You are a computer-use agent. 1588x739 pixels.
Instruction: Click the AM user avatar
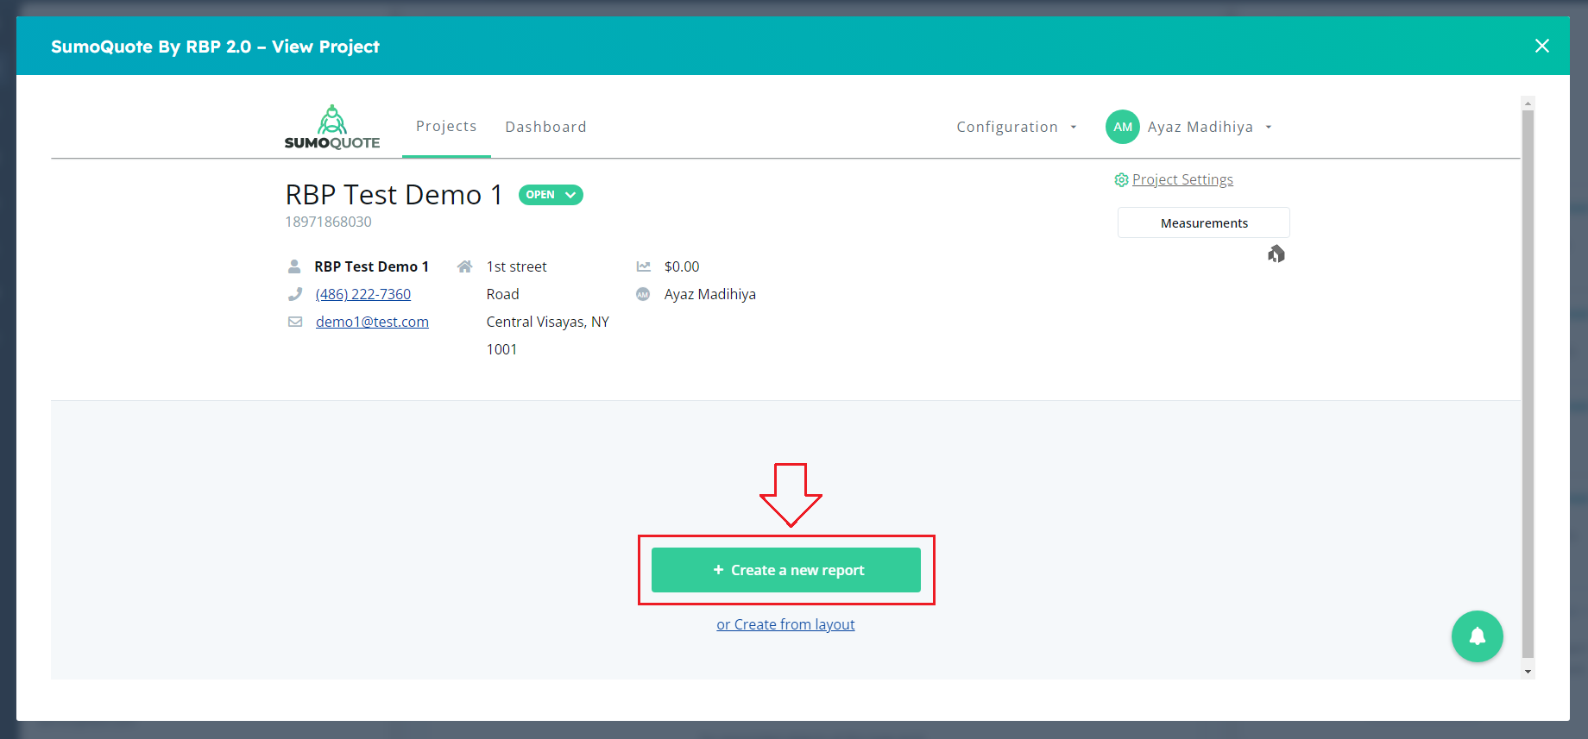pos(1122,127)
